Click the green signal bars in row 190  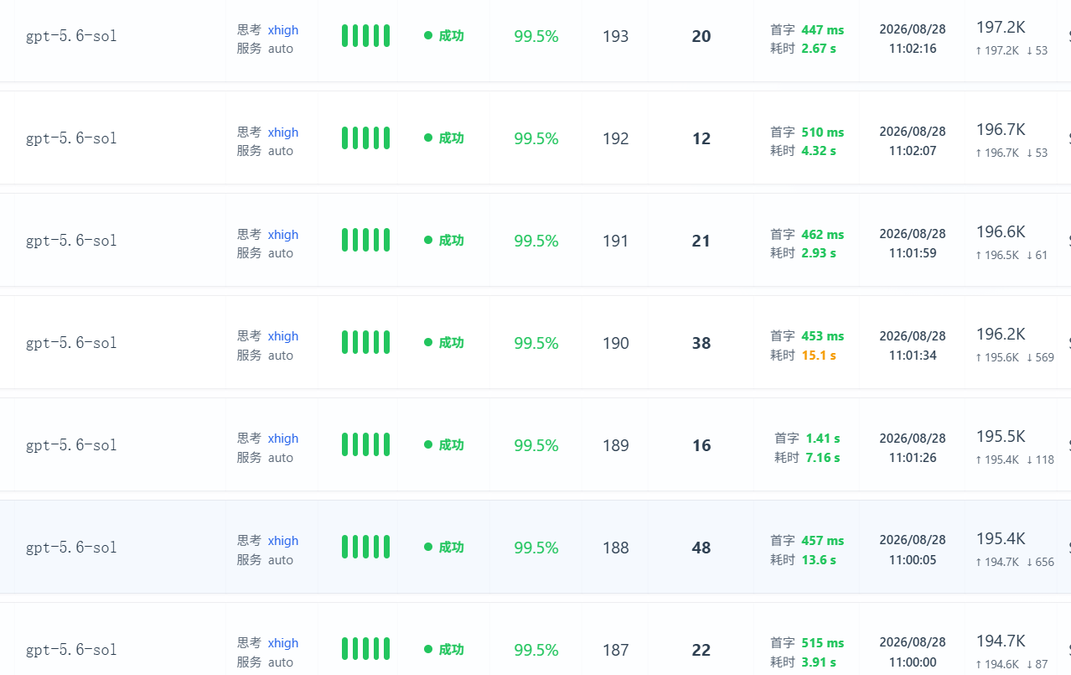click(366, 343)
